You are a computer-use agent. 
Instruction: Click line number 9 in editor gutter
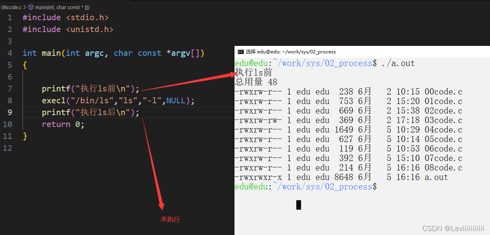coord(10,112)
